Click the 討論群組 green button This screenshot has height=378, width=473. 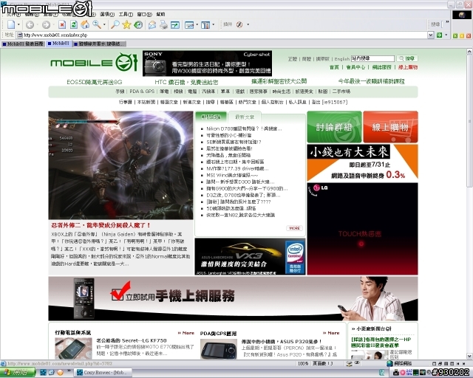(x=334, y=127)
